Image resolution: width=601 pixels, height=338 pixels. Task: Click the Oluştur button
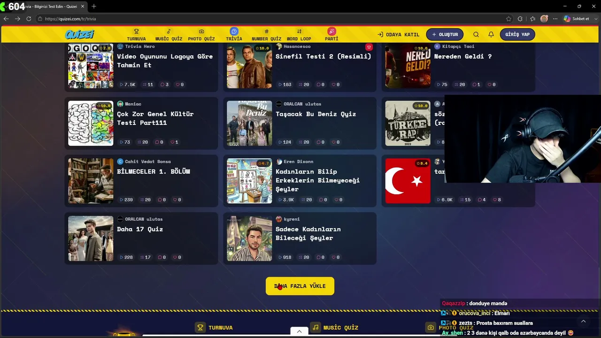coord(445,34)
